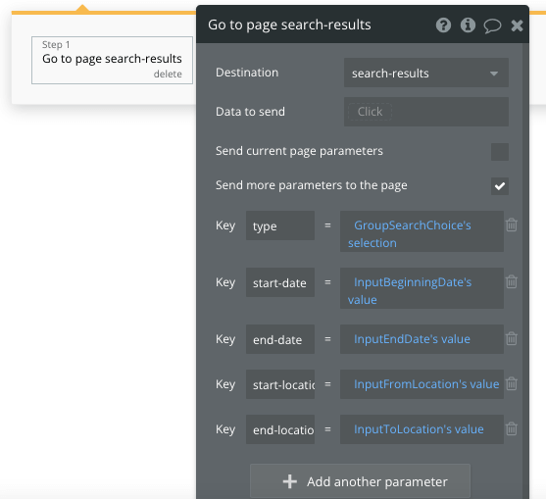Viewport: 546px width, 499px height.
Task: Open the Destination search-results dropdown
Action: pos(426,73)
